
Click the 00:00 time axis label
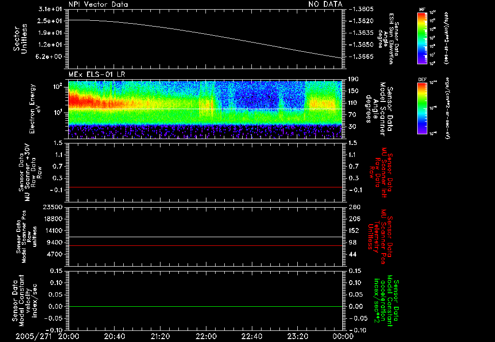pyautogui.click(x=343, y=336)
